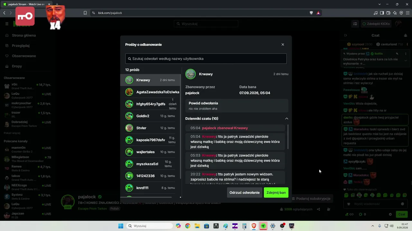Click the share stream icon
Screen dimensions: 412x231
(318, 209)
